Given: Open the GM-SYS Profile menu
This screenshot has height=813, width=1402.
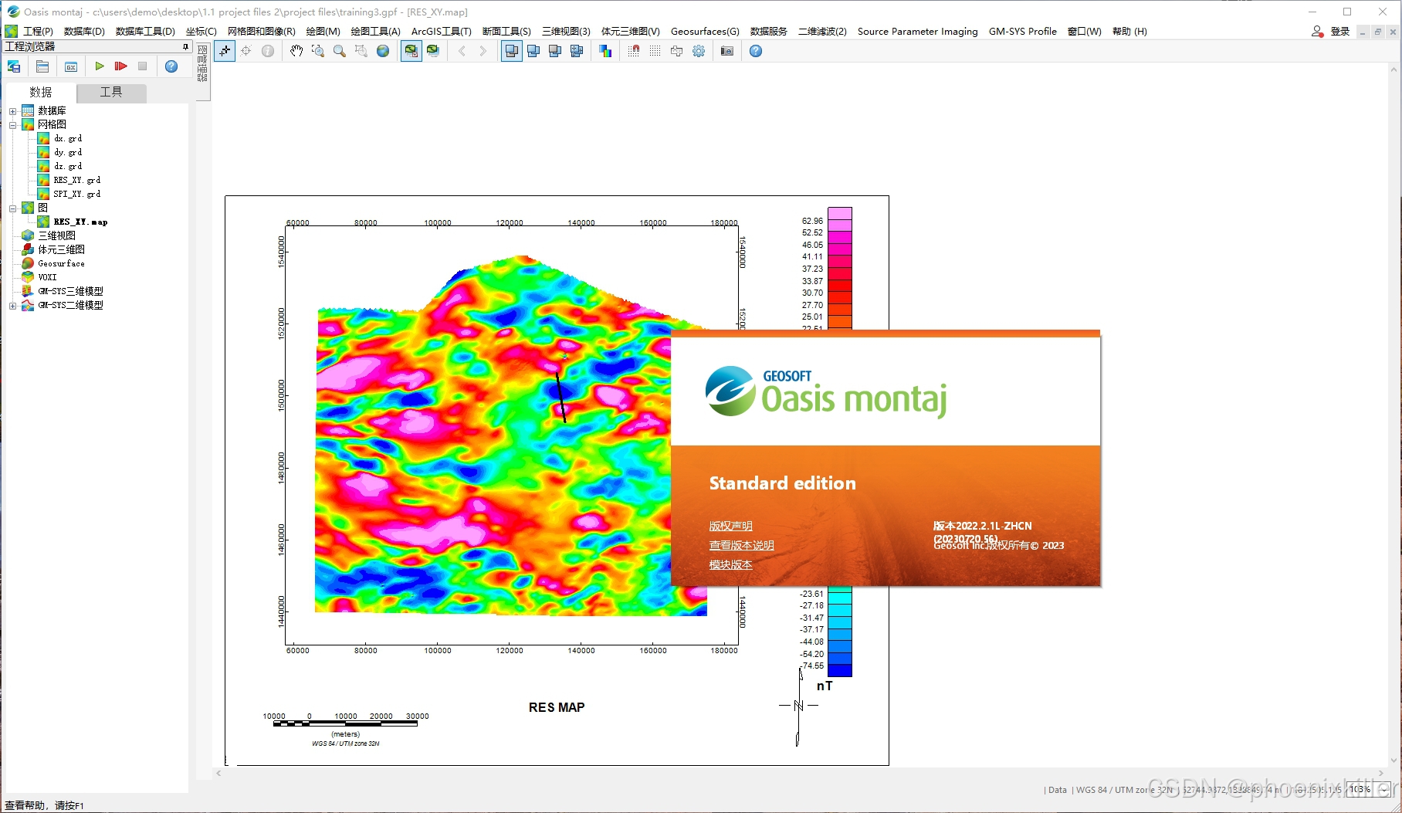Looking at the screenshot, I should (1022, 31).
